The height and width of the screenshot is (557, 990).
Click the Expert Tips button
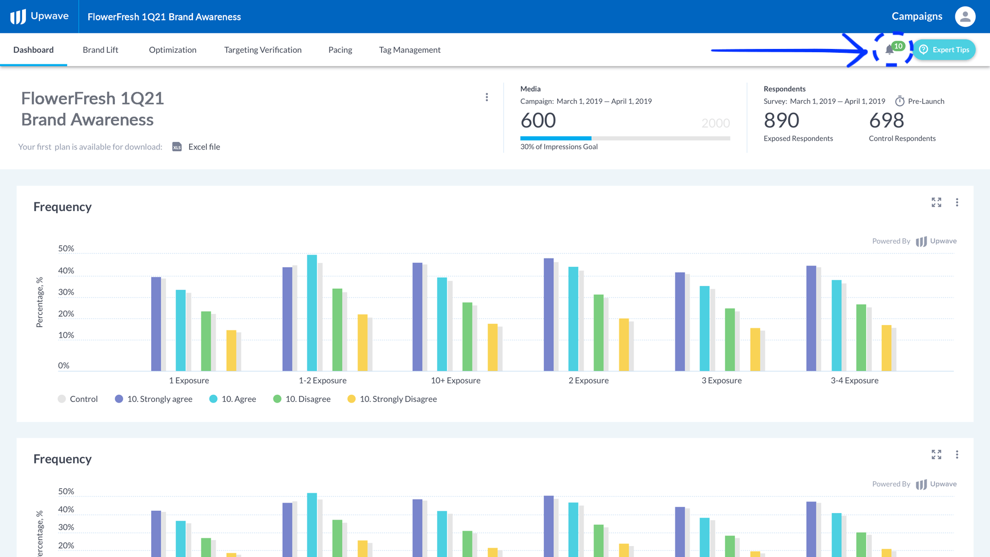coord(944,49)
